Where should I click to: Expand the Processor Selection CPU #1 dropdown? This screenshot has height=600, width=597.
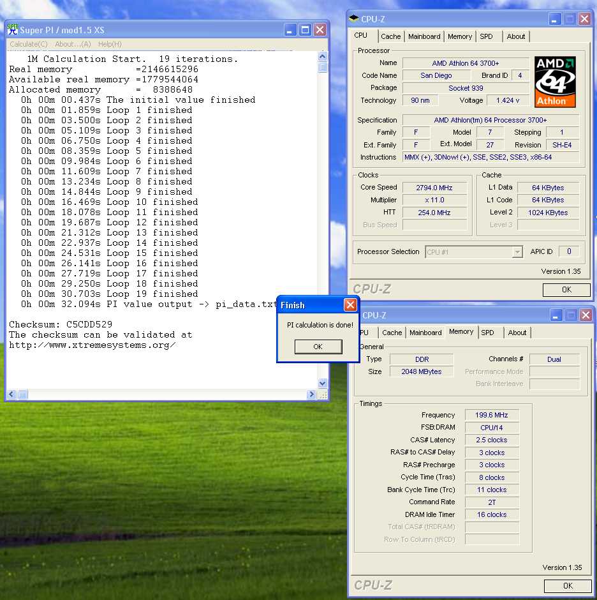[517, 252]
